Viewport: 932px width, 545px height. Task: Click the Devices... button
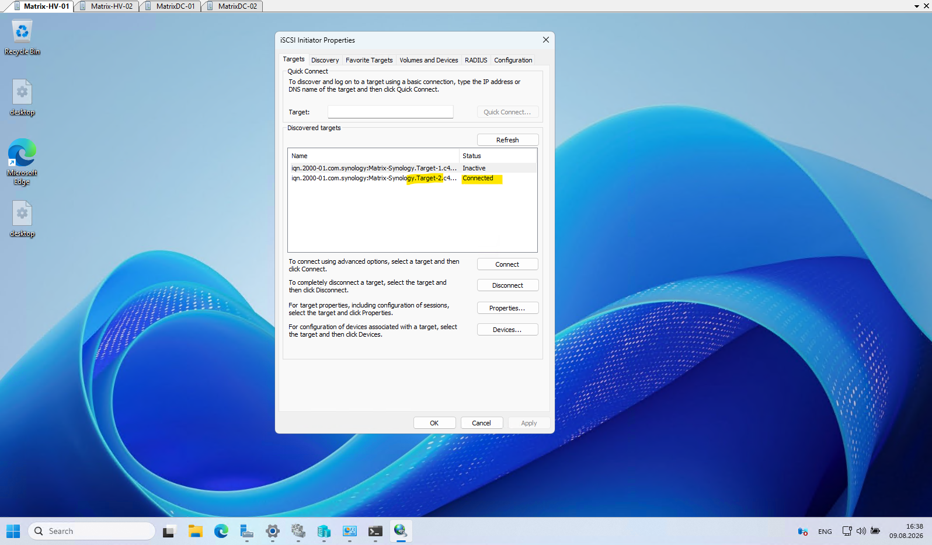click(x=507, y=330)
